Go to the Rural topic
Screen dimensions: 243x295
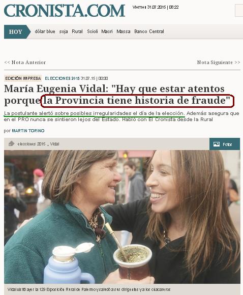pos(77,32)
